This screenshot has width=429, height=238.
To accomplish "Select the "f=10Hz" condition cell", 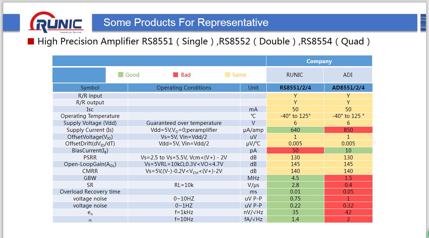I will coord(184,219).
